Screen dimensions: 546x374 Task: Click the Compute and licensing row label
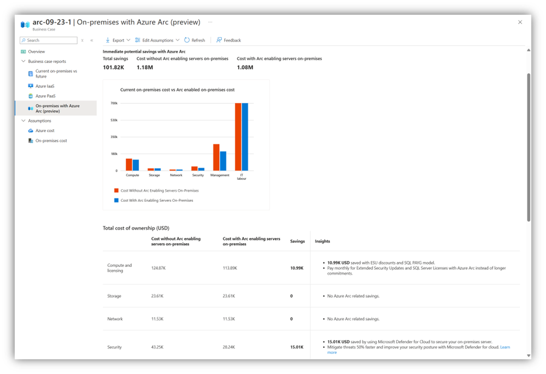pos(120,268)
